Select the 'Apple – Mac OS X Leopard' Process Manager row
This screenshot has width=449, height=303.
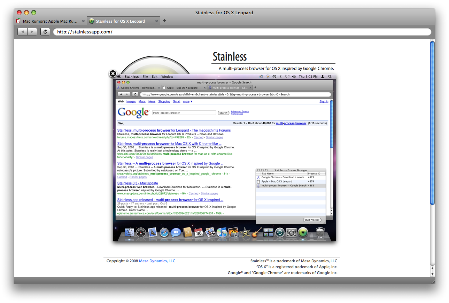[291, 181]
